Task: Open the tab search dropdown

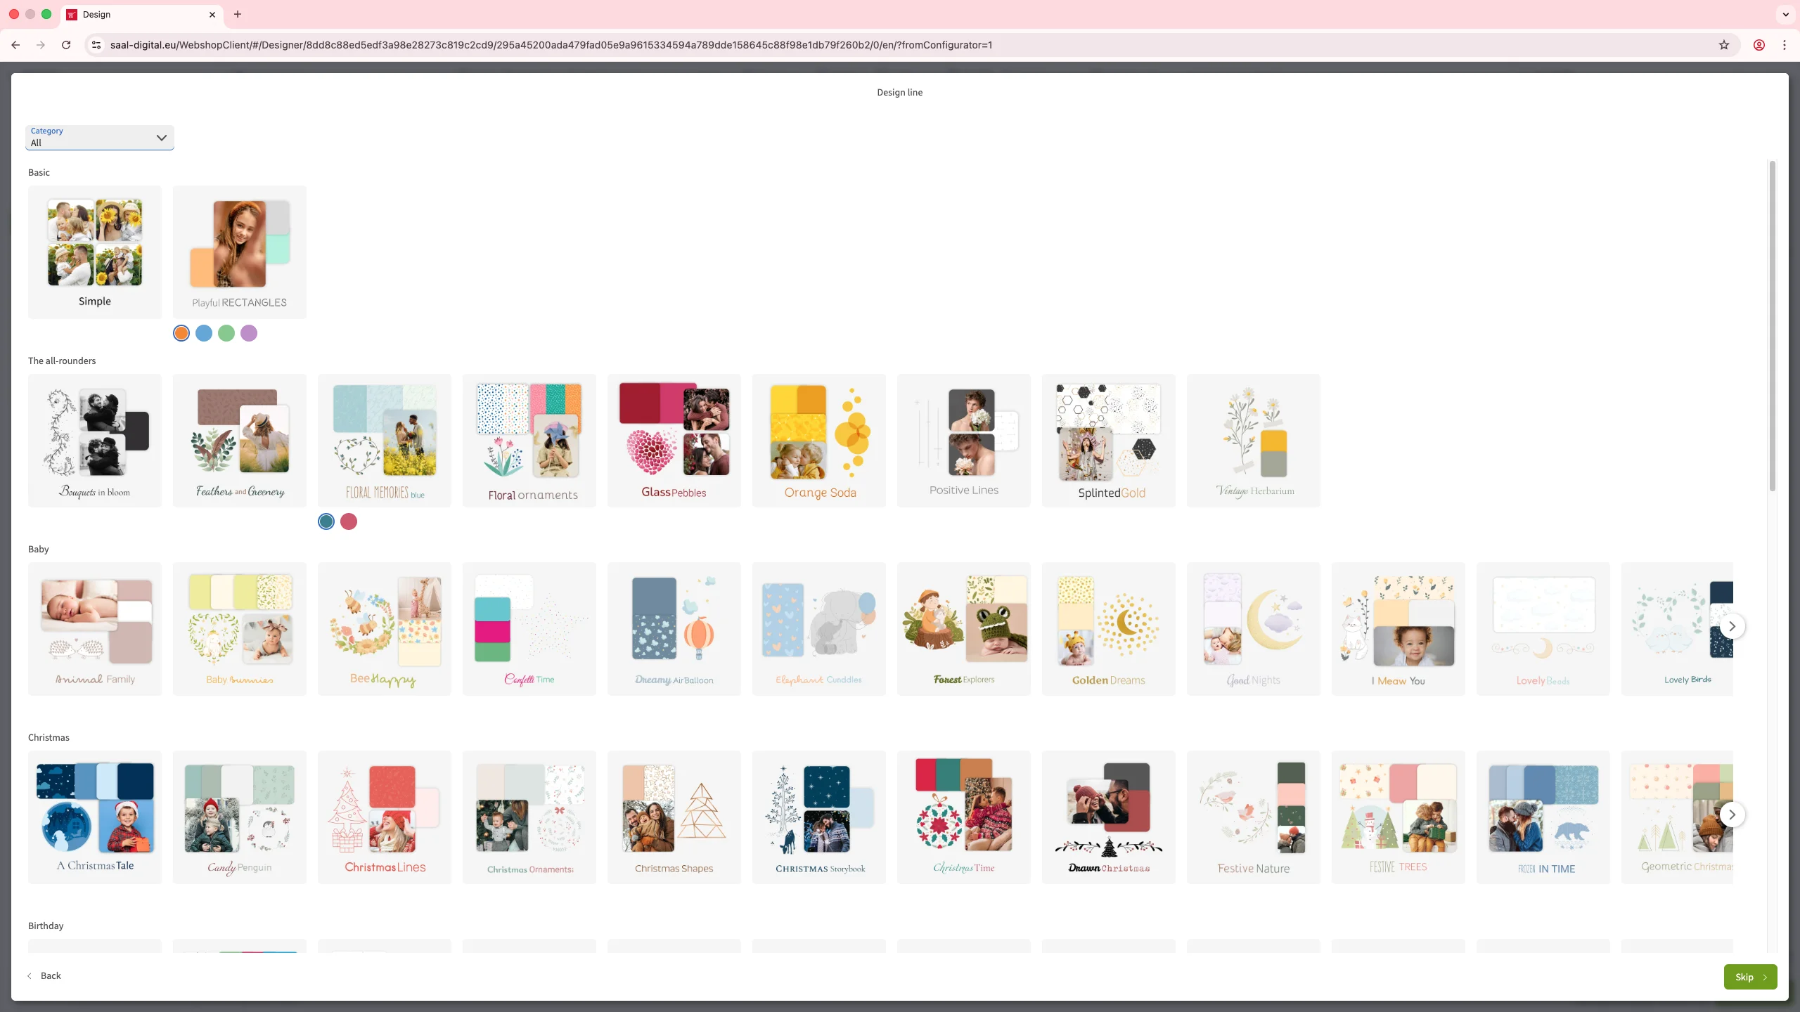Action: click(x=1785, y=14)
